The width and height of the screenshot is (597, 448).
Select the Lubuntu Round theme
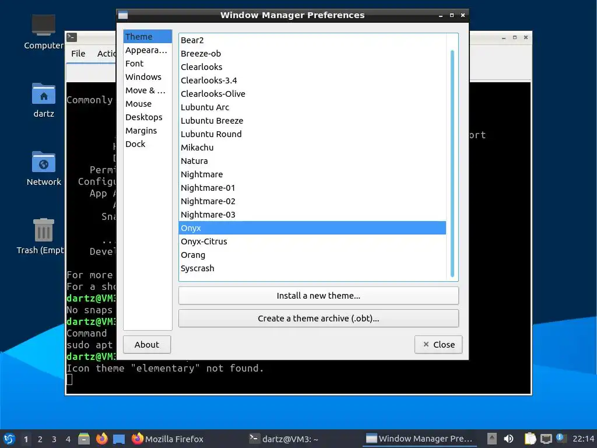[312, 134]
